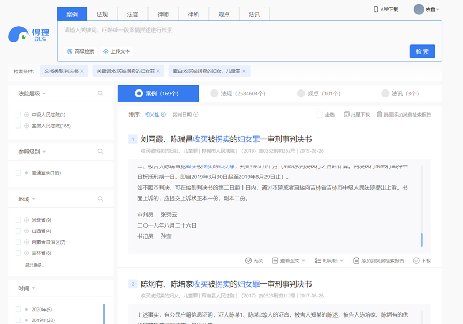
Task: Mark first case as 无关
Action: click(254, 260)
